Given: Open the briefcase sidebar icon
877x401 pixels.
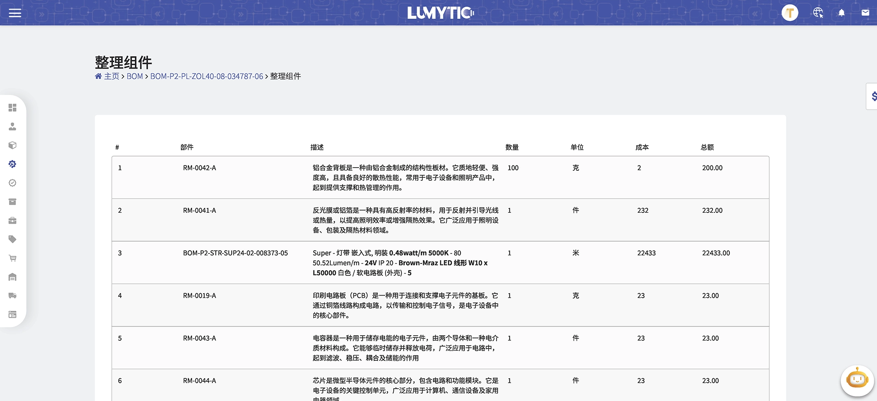Looking at the screenshot, I should point(13,221).
